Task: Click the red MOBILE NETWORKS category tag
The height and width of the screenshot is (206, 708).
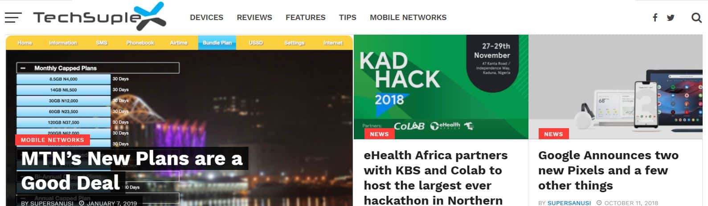Action: (x=53, y=140)
